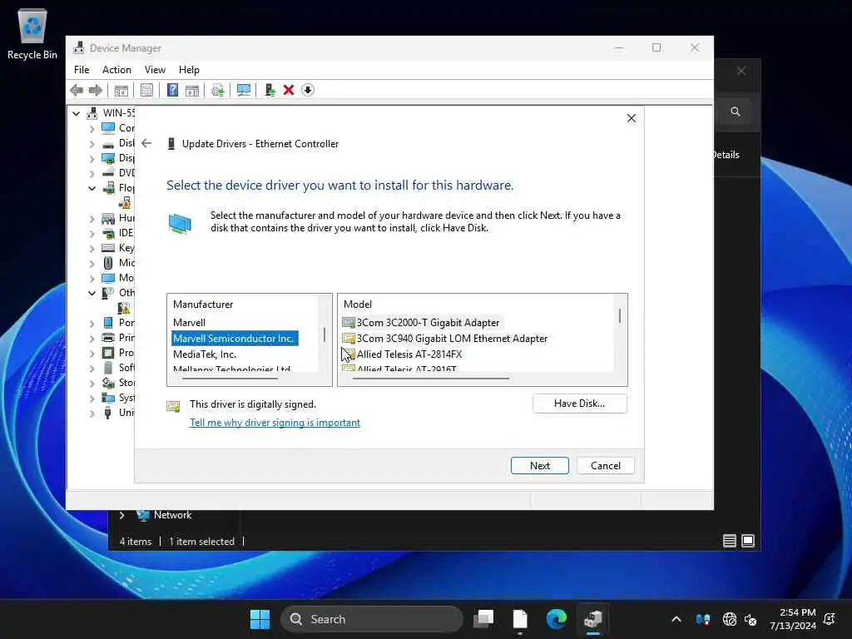Screen dimensions: 852x639
Task: Click the Print queues category icon
Action: pyautogui.click(x=108, y=338)
